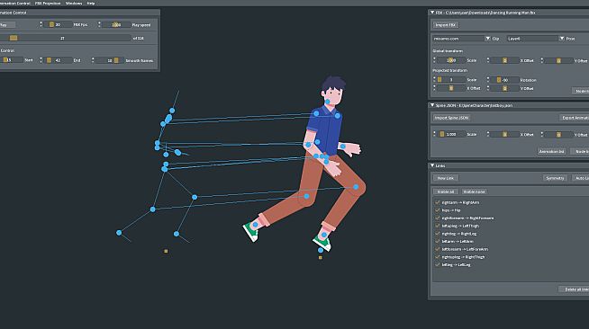Toggle the leftforearm -> LeftForeArm link checkbox

coord(437,249)
